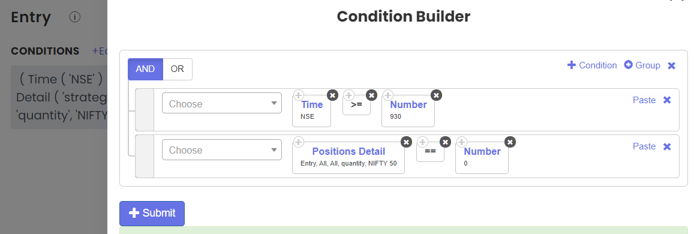This screenshot has height=234, width=694.
Task: Add item before Positions Detail block
Action: point(298,142)
